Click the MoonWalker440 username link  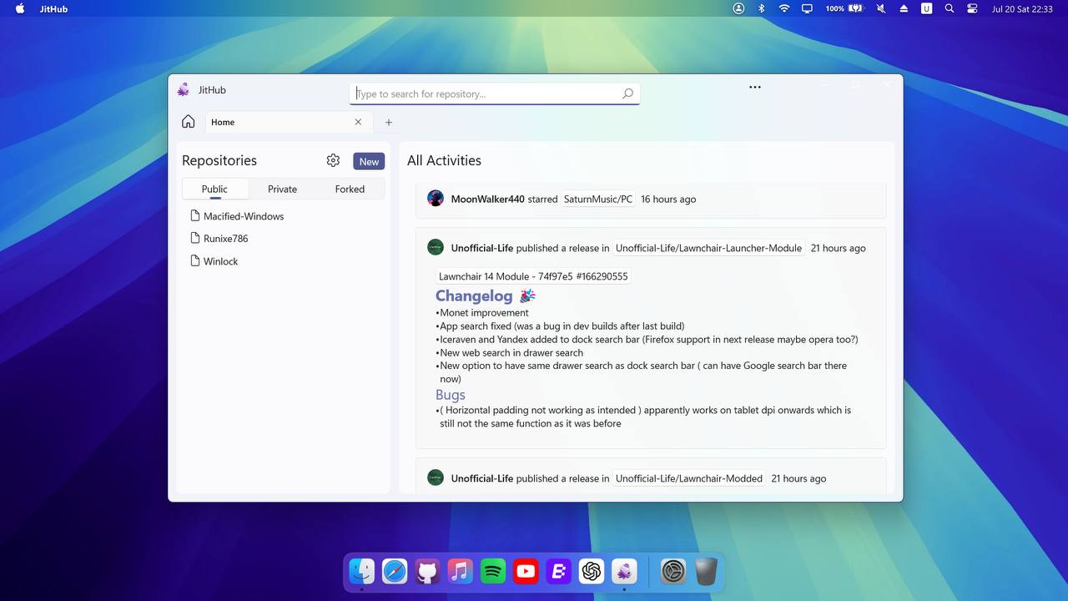click(488, 199)
